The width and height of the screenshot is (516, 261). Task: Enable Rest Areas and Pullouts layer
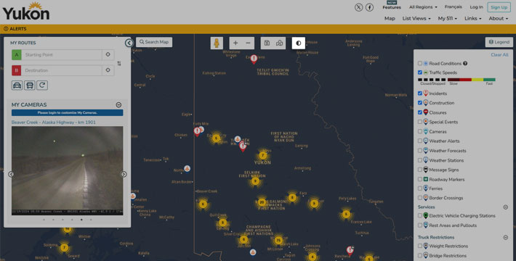coord(420,225)
